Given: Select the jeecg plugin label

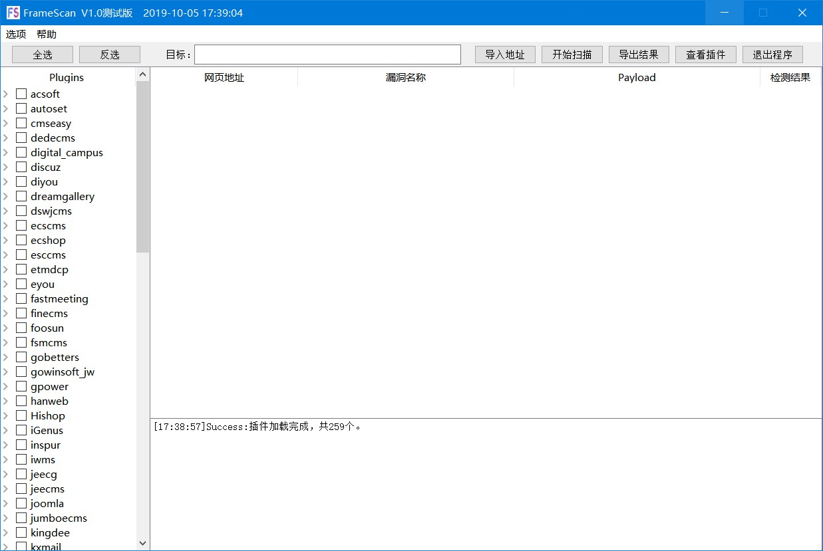Looking at the screenshot, I should click(44, 474).
